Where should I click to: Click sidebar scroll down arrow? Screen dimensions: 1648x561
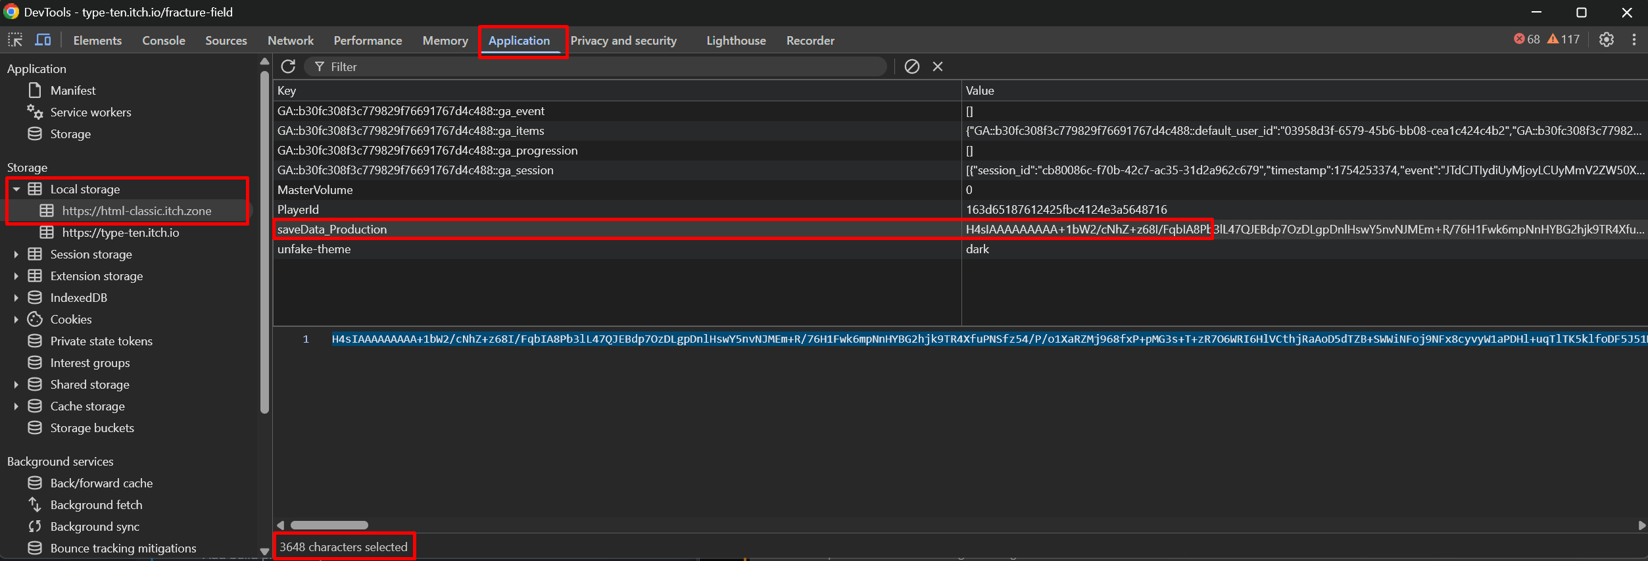264,551
